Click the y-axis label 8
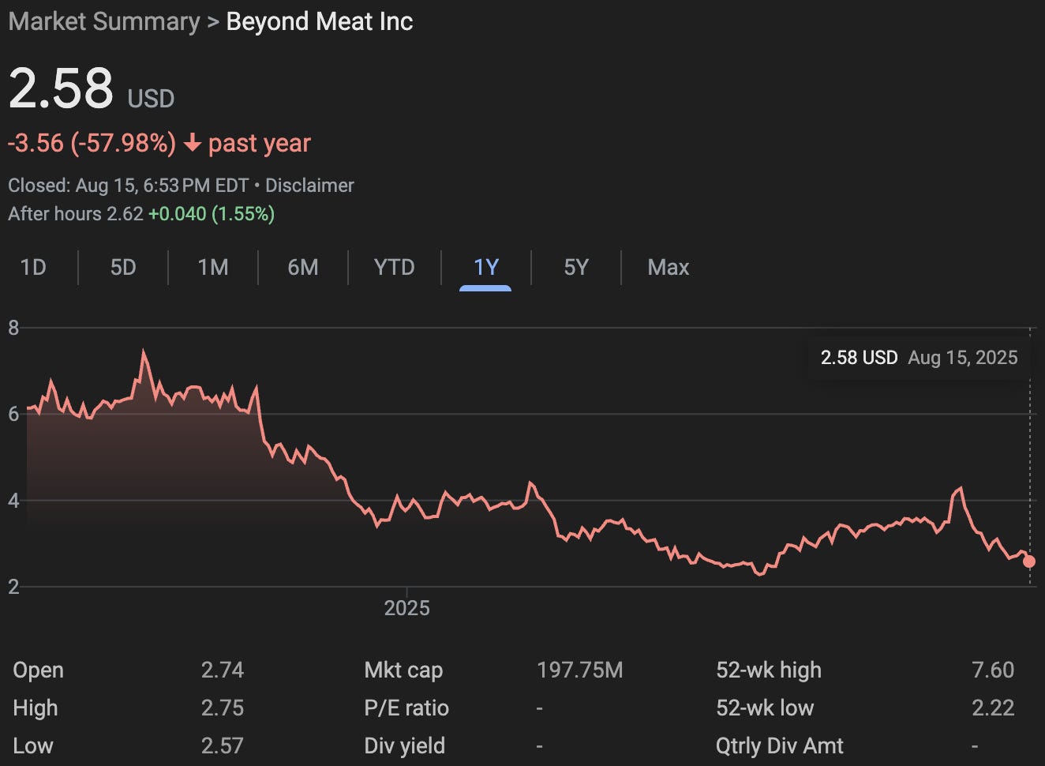The height and width of the screenshot is (766, 1045). click(x=13, y=328)
